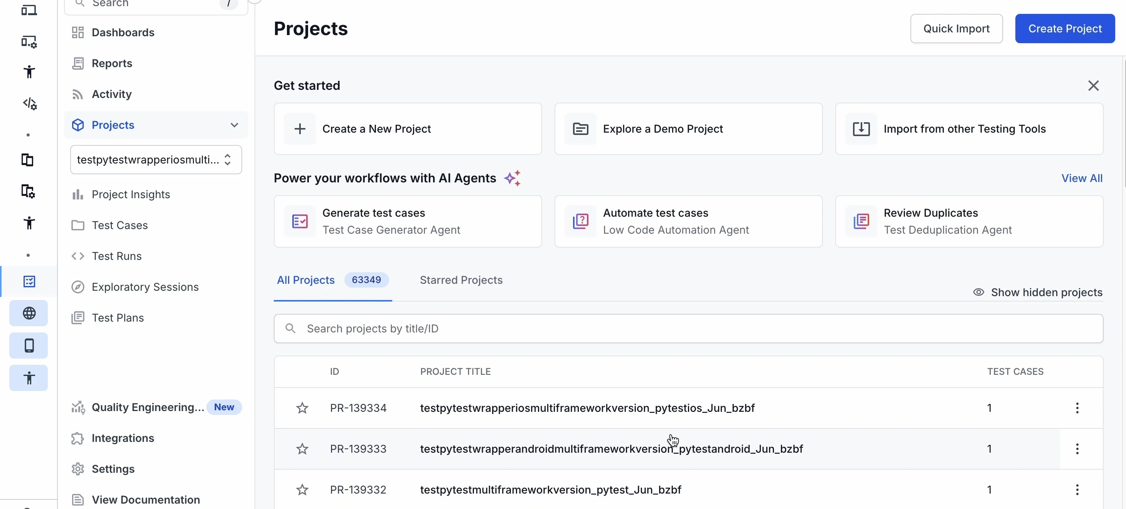Image resolution: width=1126 pixels, height=509 pixels.
Task: Click the Reports icon in the sidebar
Action: [x=78, y=63]
